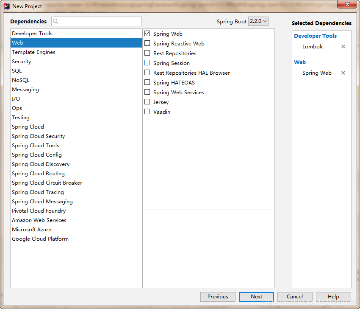Click Web heading in selected dependencies

(300, 62)
